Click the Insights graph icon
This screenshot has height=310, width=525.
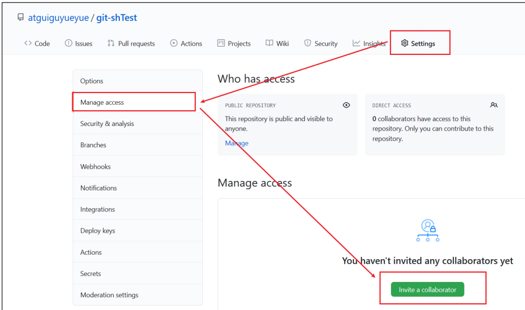pyautogui.click(x=356, y=43)
